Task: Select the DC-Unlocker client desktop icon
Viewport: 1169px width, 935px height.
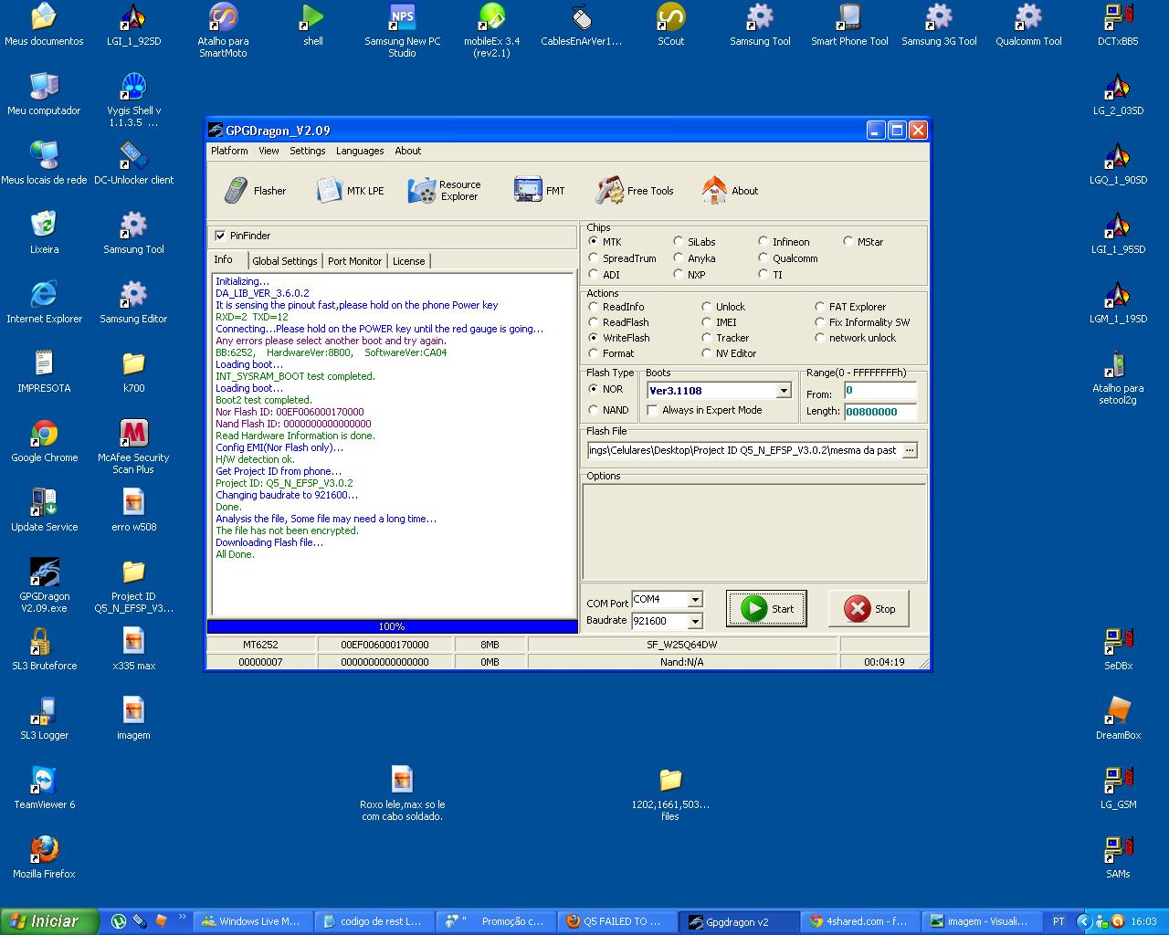Action: coord(133,163)
